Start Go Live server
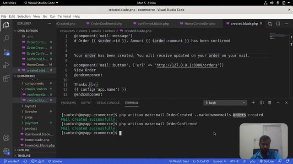The height and width of the screenshot is (164, 293). coord(266,161)
